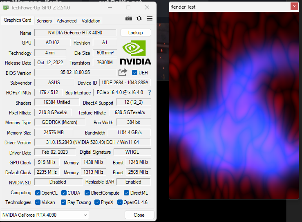The image size is (302, 222).
Task: Click the Default Clock value 2235 MHz
Action: (47, 172)
